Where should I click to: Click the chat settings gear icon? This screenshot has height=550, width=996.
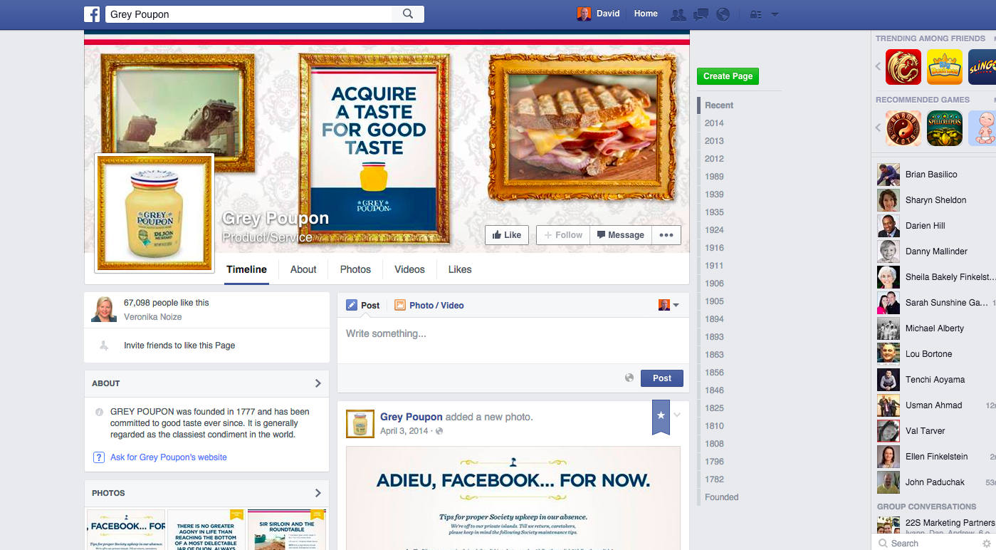click(x=985, y=543)
